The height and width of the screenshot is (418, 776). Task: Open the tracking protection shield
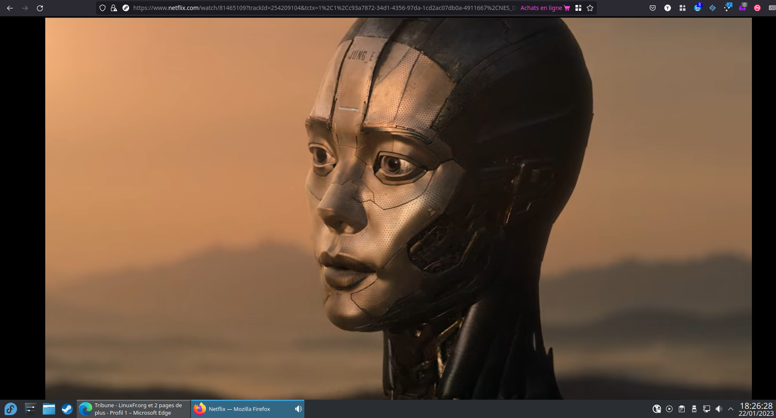(x=103, y=8)
